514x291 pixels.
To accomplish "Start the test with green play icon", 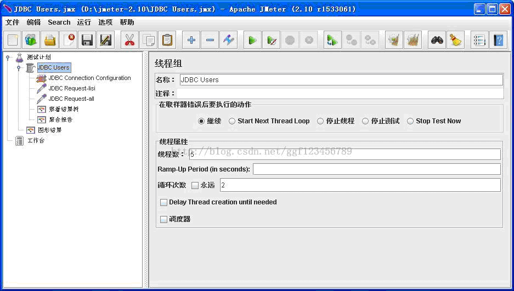I will (252, 40).
